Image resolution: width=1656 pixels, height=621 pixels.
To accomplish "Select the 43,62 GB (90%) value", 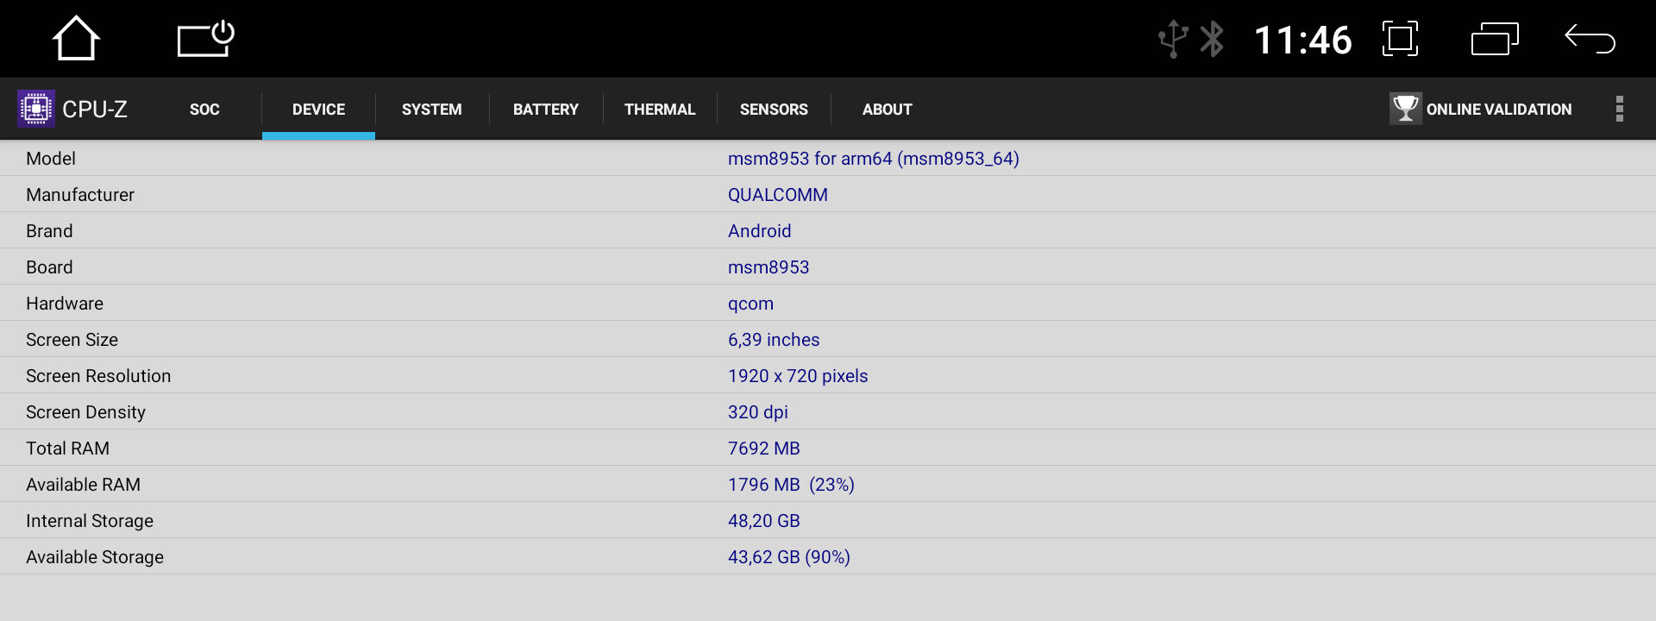I will coord(788,557).
